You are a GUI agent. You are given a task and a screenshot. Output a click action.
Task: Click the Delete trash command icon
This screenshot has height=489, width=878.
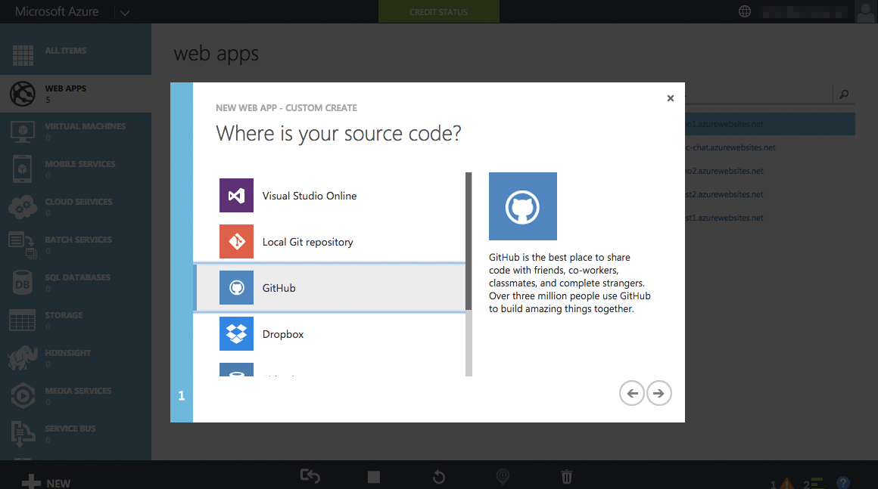tap(567, 477)
